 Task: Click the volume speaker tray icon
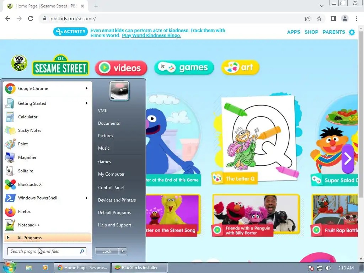(328, 268)
